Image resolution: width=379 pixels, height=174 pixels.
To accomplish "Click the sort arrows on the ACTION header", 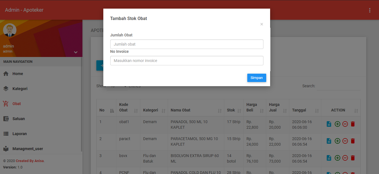I will click(356, 111).
